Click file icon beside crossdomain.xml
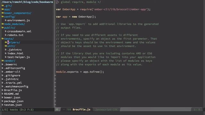 [6, 31]
